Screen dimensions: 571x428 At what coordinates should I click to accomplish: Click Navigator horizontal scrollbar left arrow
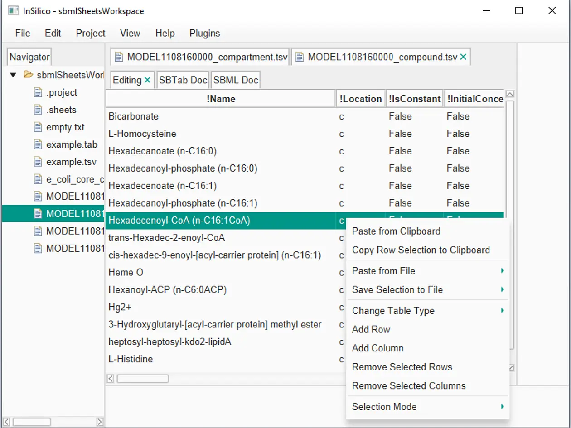coord(6,422)
